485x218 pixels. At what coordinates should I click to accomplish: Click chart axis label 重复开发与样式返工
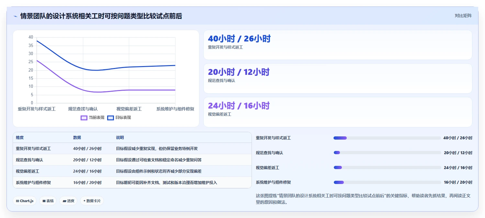tap(37, 109)
